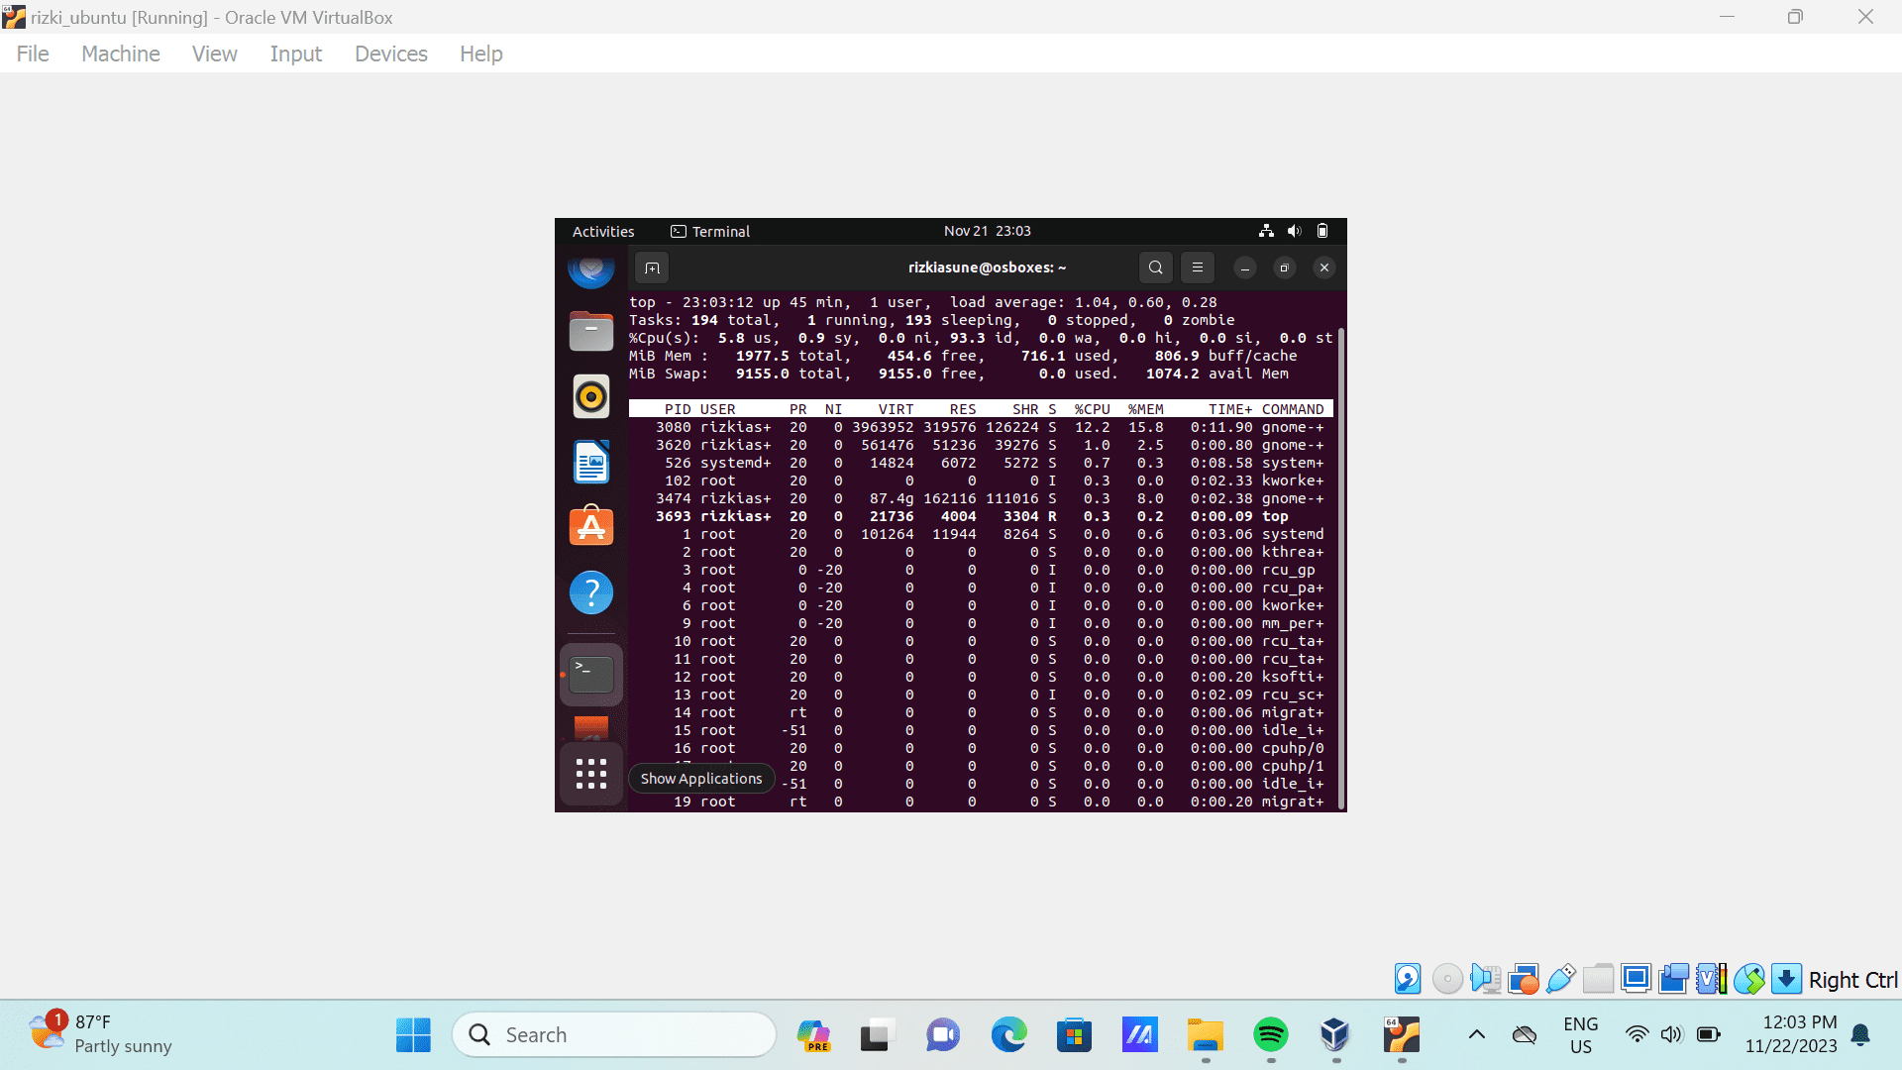The image size is (1902, 1070).
Task: Open Microsoft Edge from taskbar
Action: [1008, 1035]
